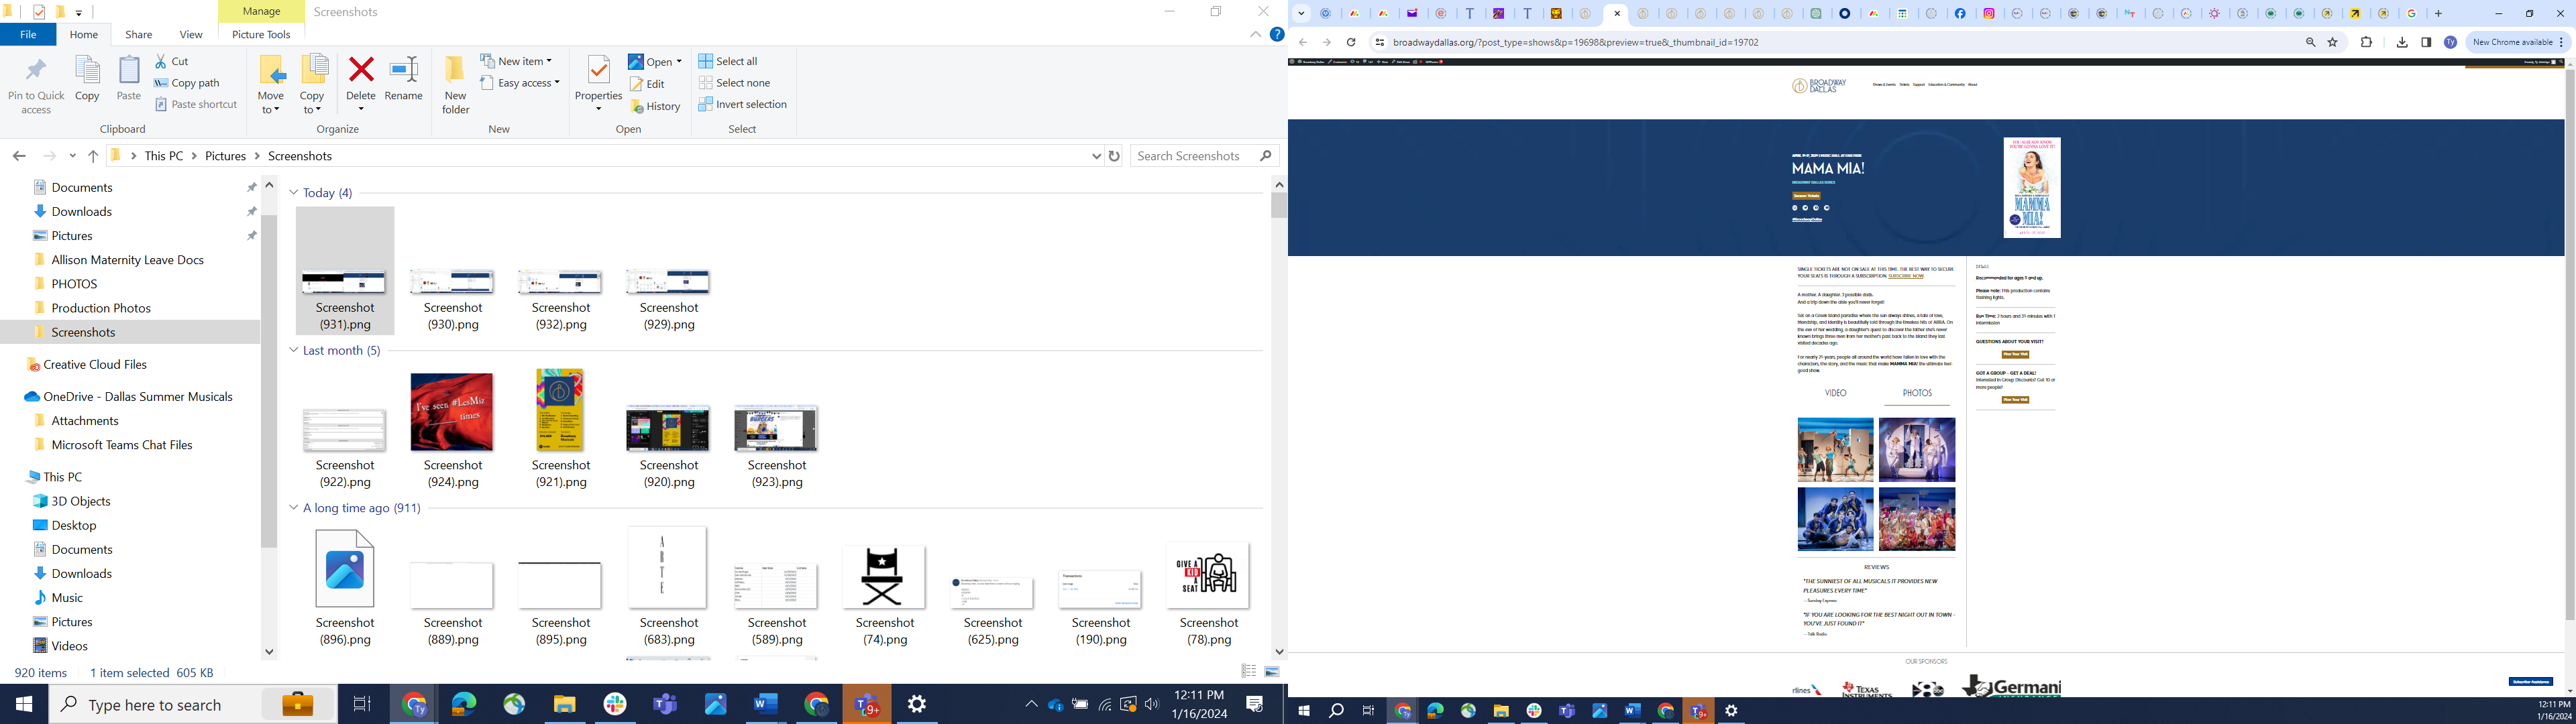Viewport: 2576px width, 724px height.
Task: Switch to details view in Explorer status bar
Action: [1249, 672]
